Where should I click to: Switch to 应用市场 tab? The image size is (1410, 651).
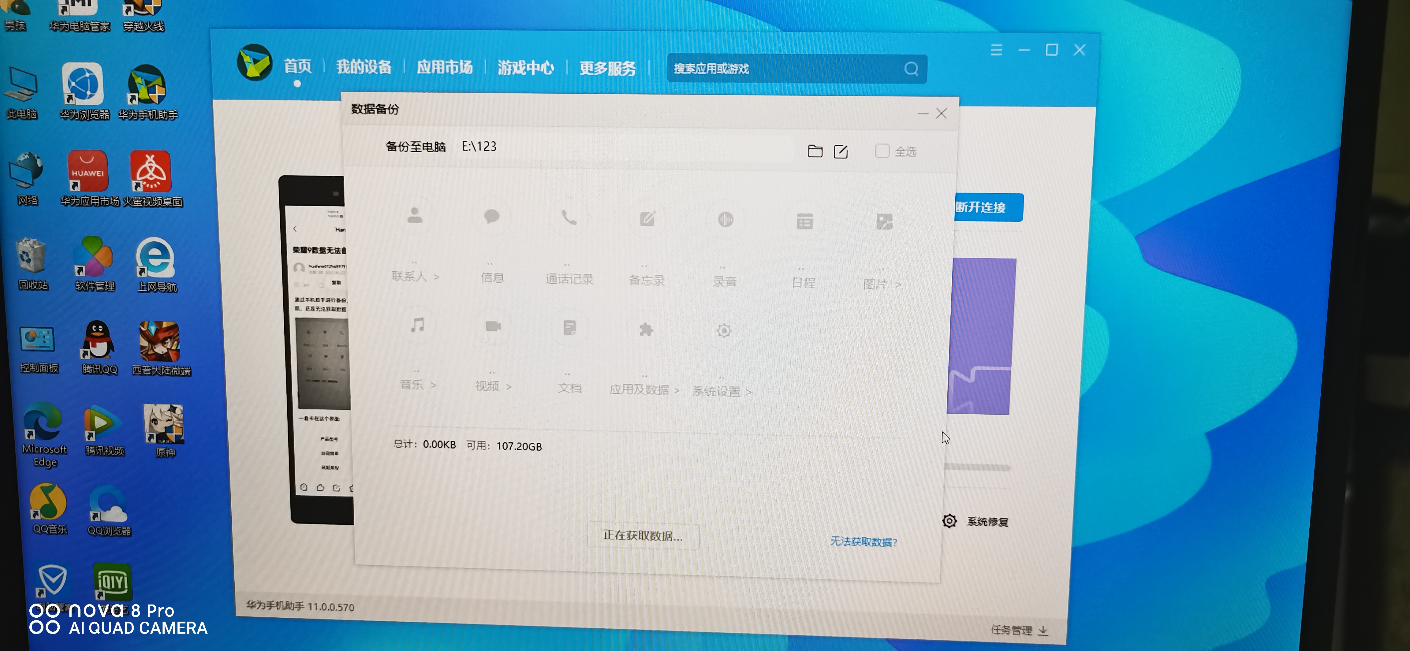coord(445,67)
